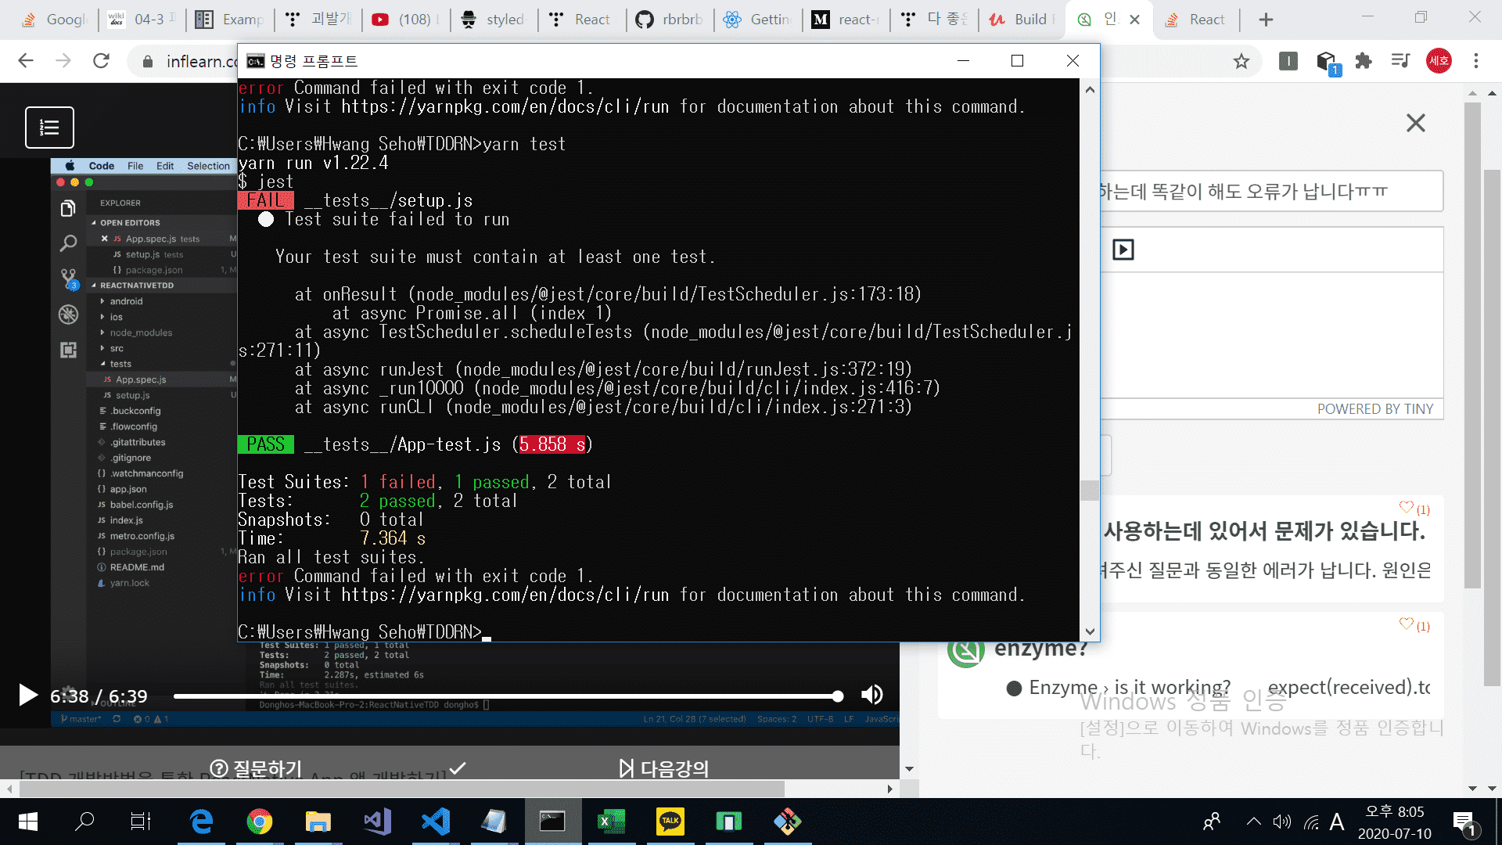1502x845 pixels.
Task: Click the VS Code Explorer files icon in video
Action: click(x=68, y=208)
